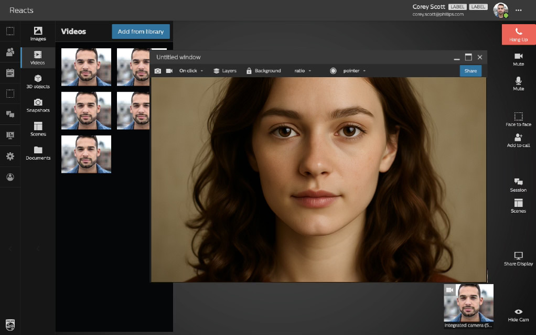The image size is (536, 335).
Task: Open the Documents category
Action: (38, 153)
